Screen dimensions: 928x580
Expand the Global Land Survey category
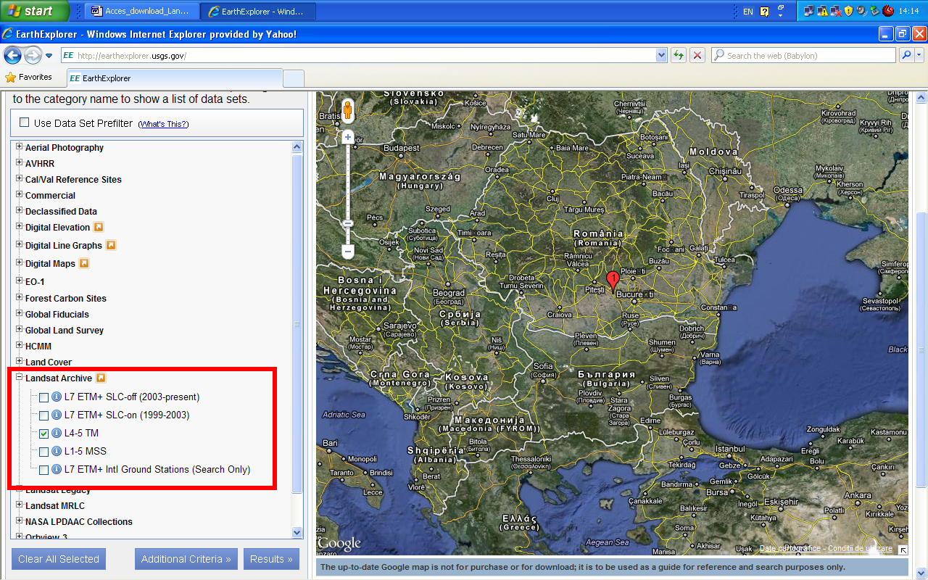coord(20,330)
